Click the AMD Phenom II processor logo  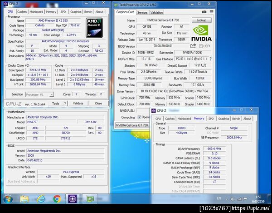pos(94,28)
